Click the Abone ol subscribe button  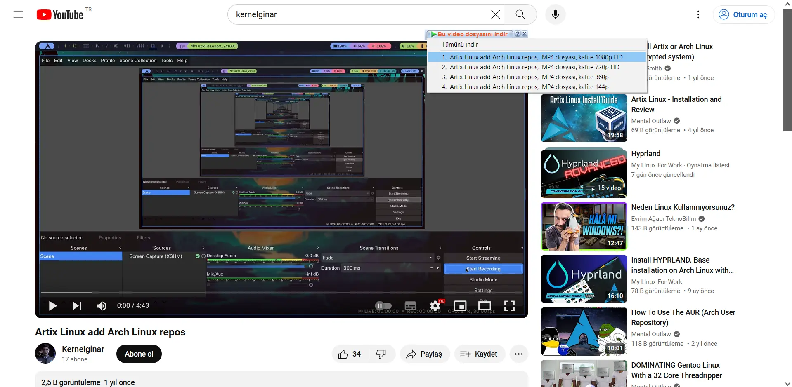pos(139,354)
